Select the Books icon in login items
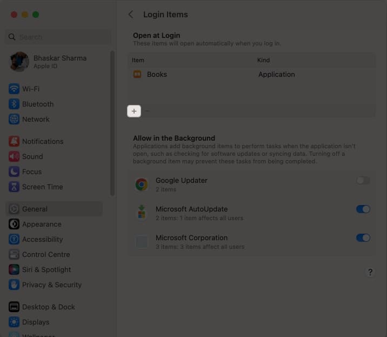387x337 pixels. (x=137, y=74)
